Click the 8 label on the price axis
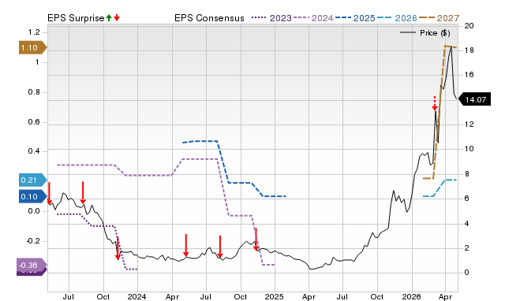The width and height of the screenshot is (505, 301). [x=466, y=174]
